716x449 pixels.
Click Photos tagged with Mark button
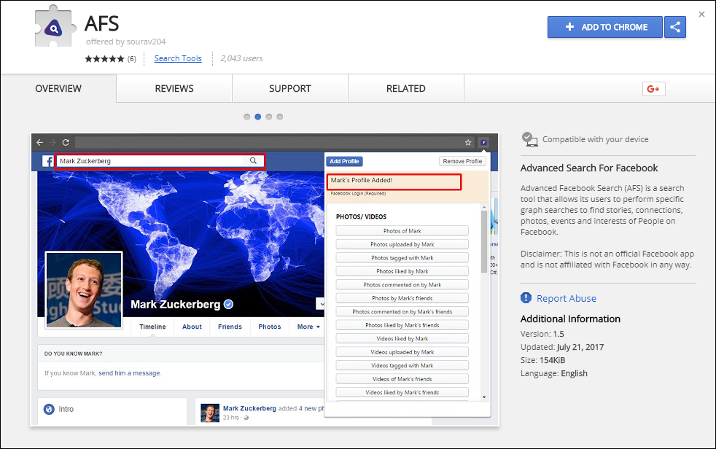point(402,258)
